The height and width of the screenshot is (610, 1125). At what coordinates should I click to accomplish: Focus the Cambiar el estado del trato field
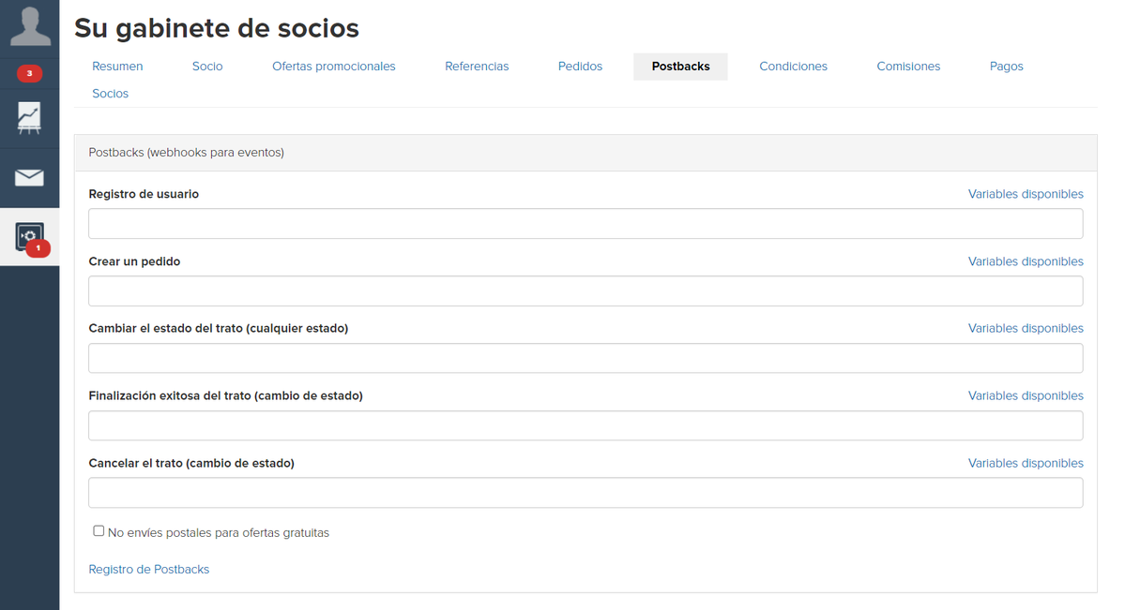tap(585, 358)
